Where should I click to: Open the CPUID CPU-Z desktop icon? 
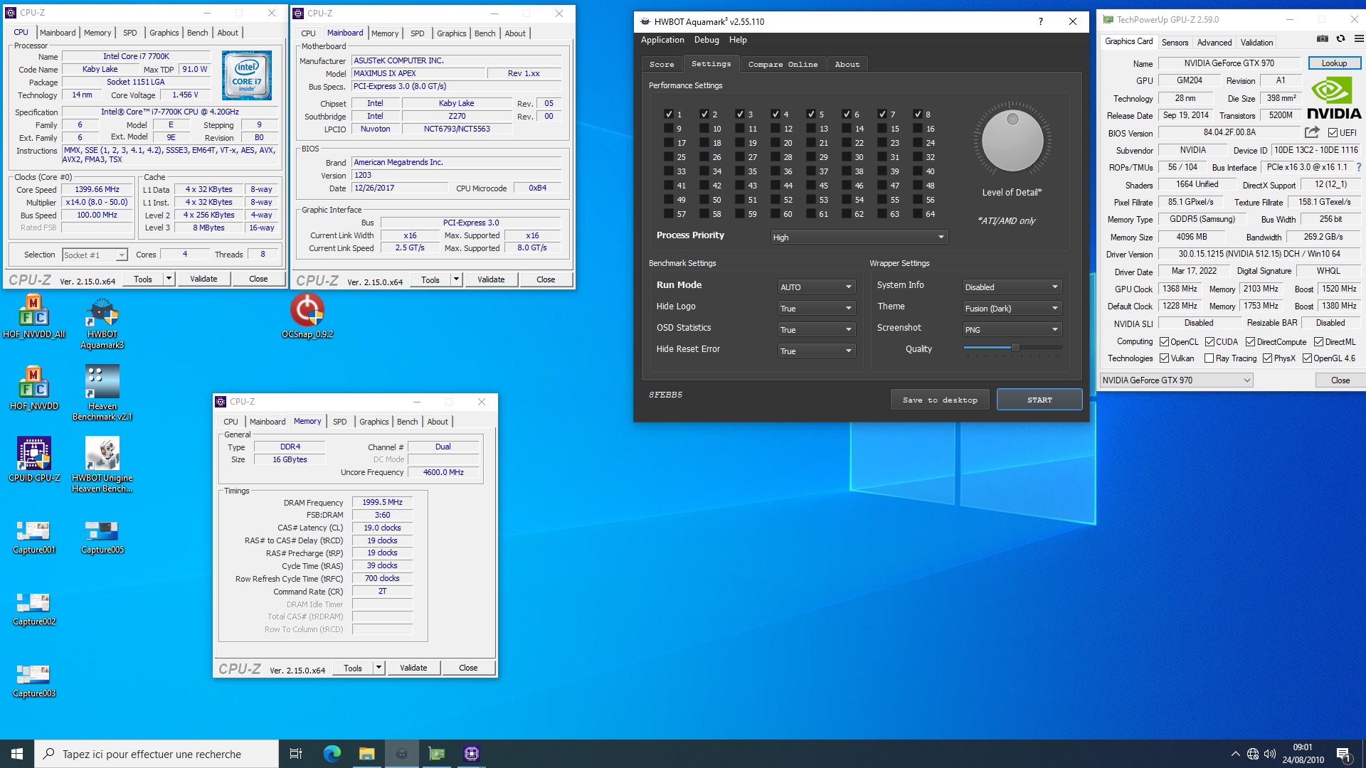[x=34, y=461]
